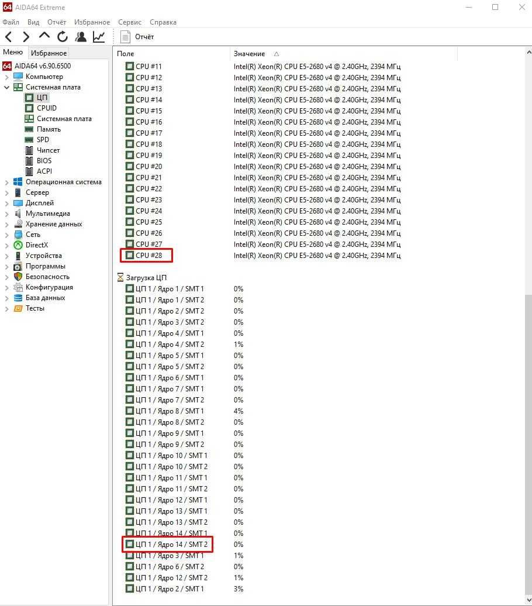
Task: Click the Хранение данных storage icon
Action: 18,224
